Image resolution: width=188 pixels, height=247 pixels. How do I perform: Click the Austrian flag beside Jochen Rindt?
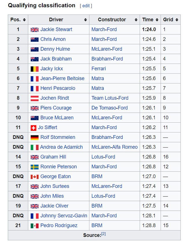point(34,98)
